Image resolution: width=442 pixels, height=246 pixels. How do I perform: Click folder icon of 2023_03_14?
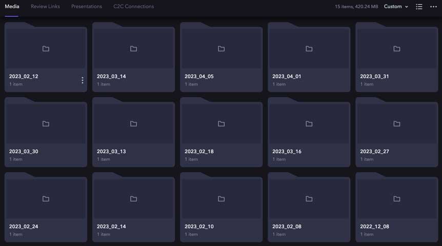click(x=133, y=49)
